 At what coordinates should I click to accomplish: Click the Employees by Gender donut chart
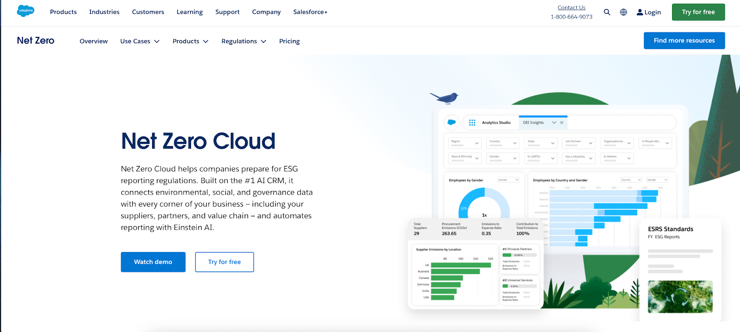point(484,203)
